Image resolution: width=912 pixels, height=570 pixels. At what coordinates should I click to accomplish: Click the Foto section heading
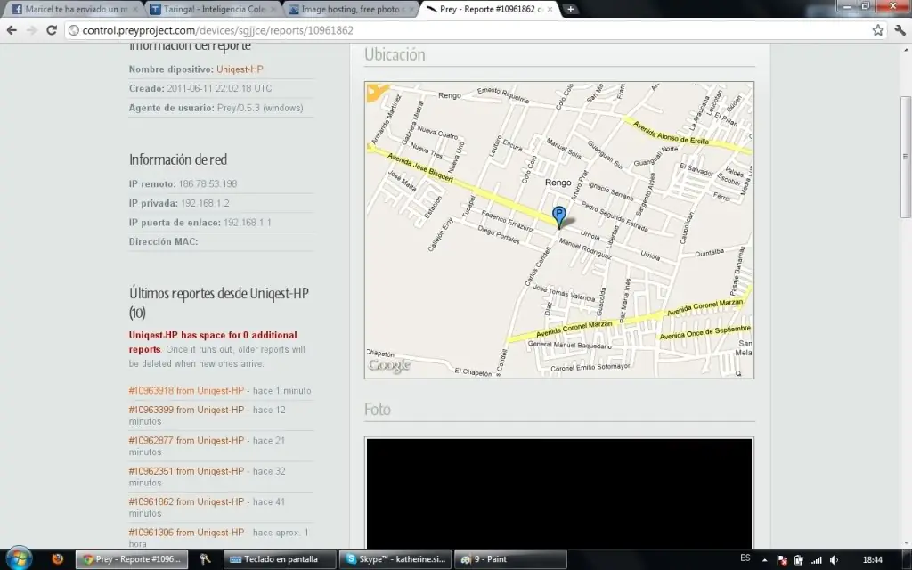(x=378, y=410)
